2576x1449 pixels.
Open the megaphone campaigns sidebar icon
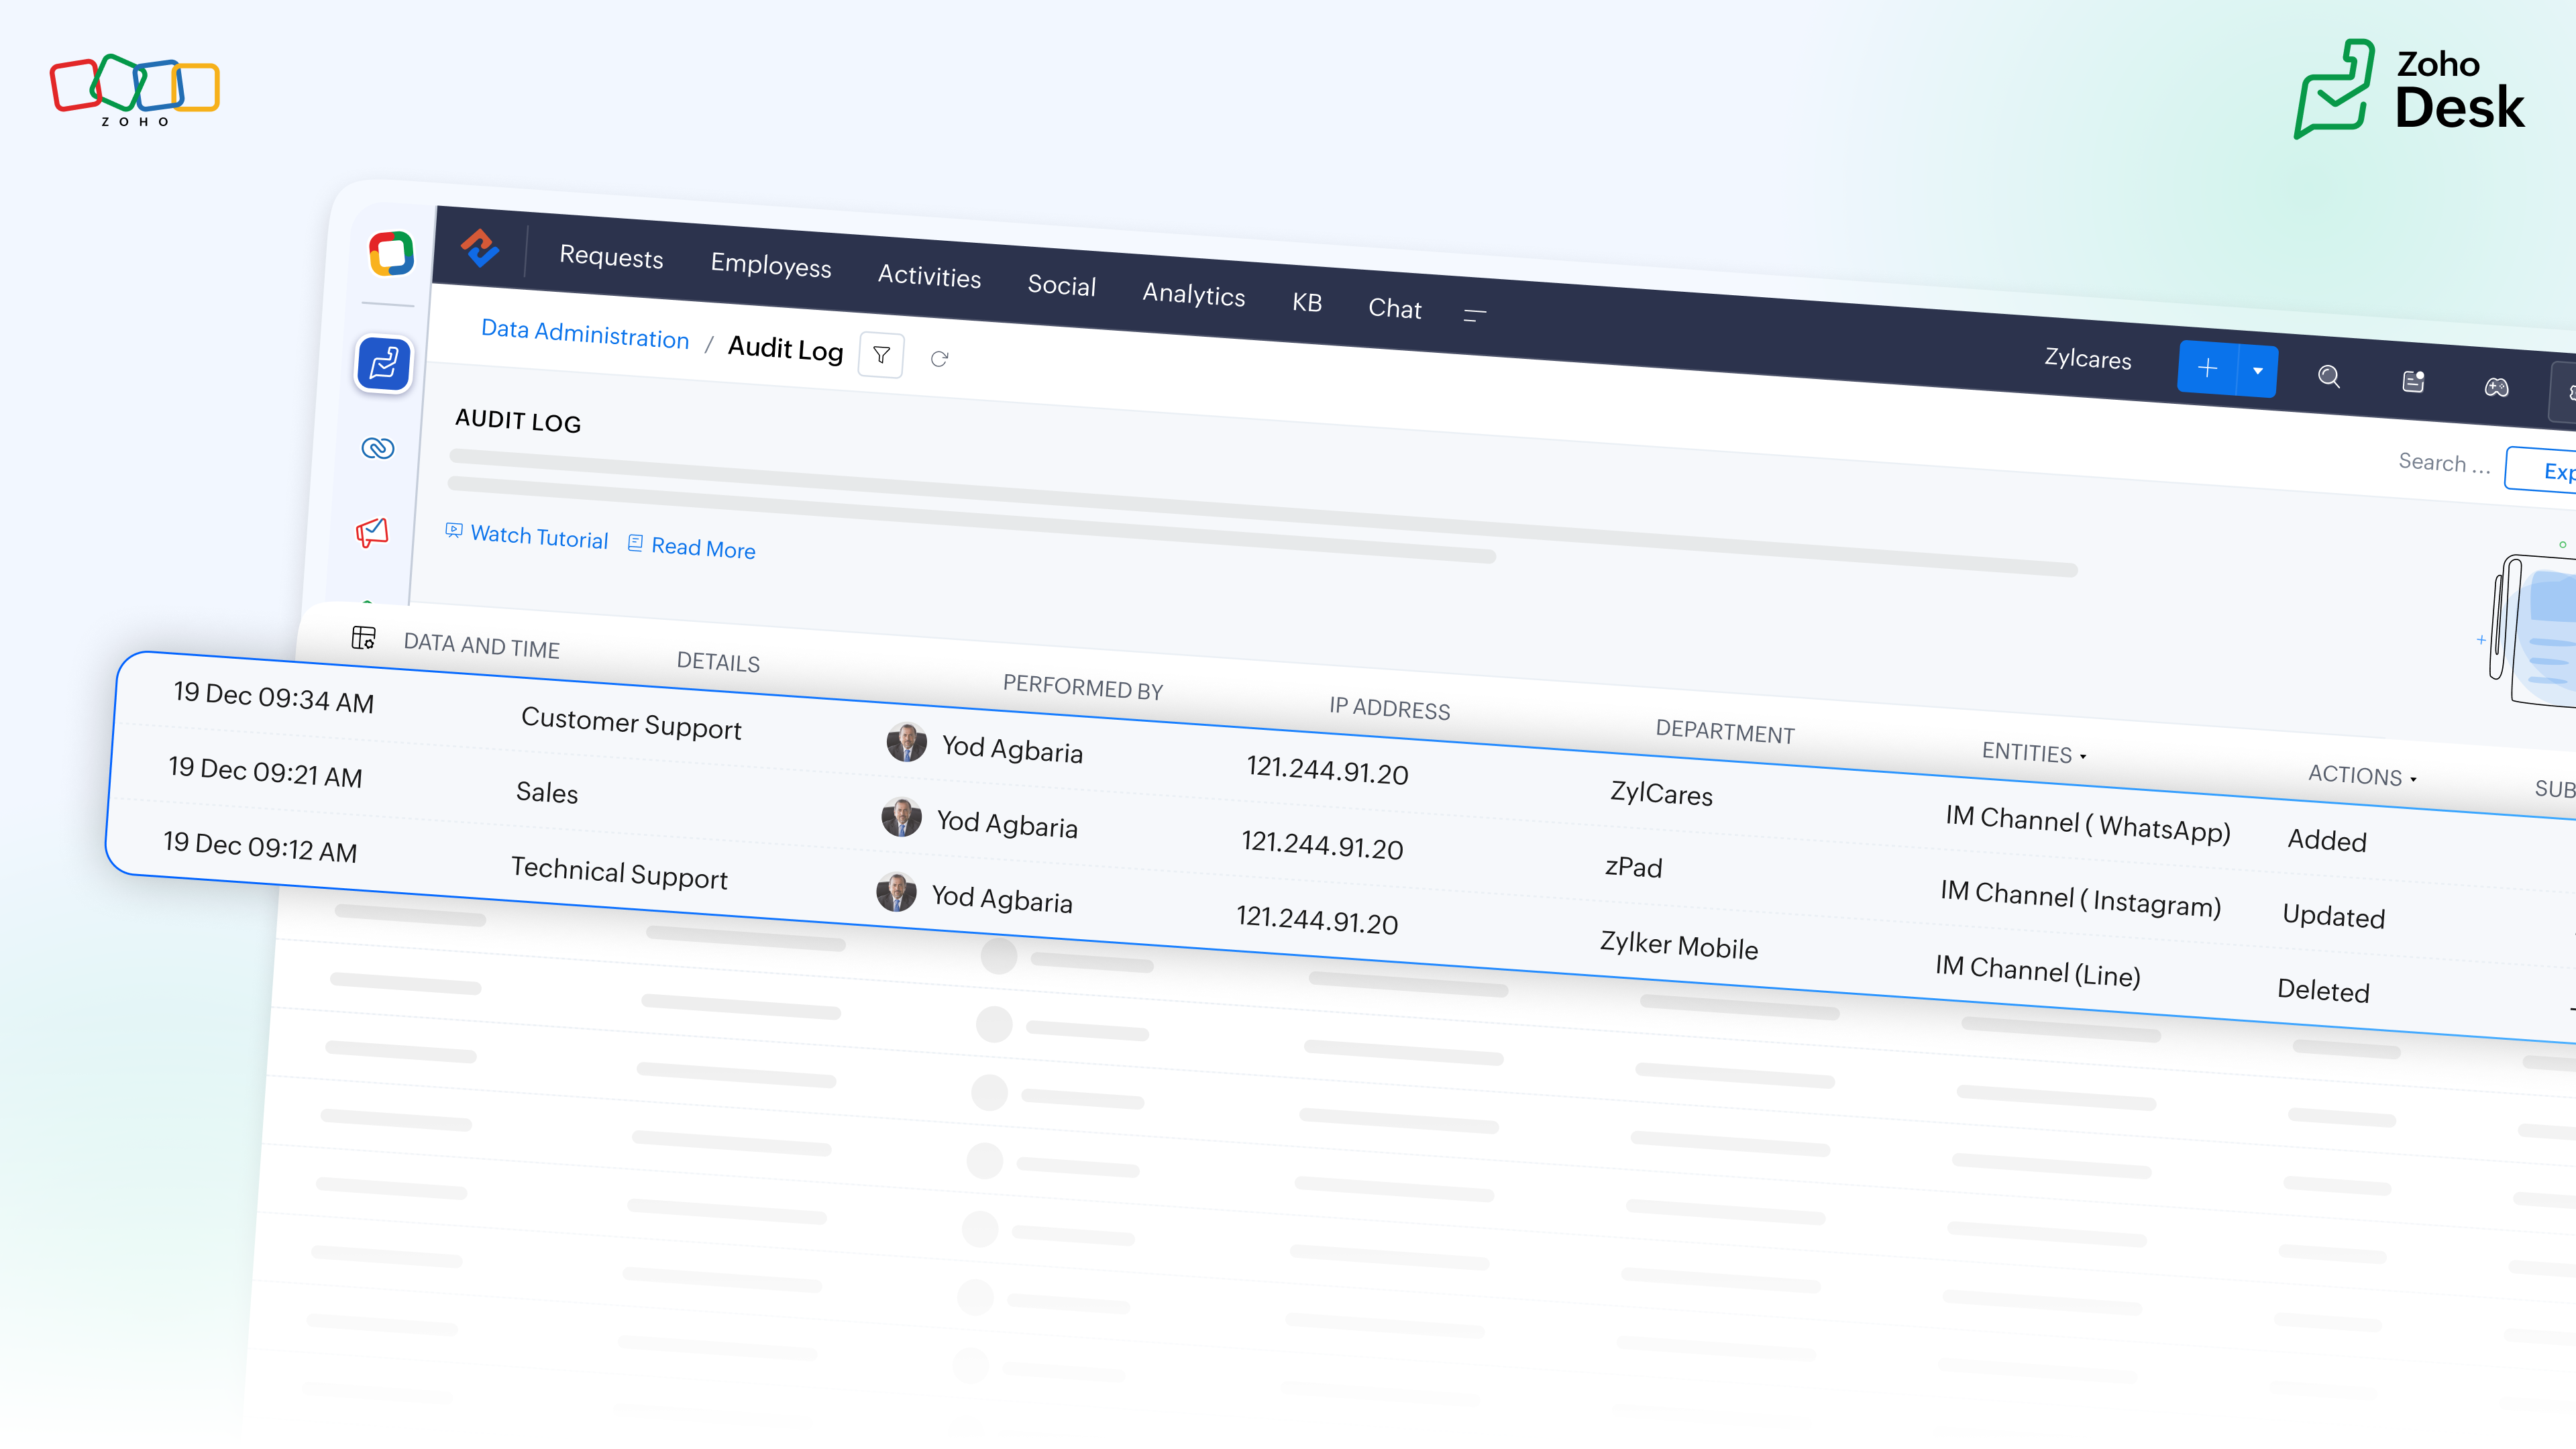click(372, 532)
